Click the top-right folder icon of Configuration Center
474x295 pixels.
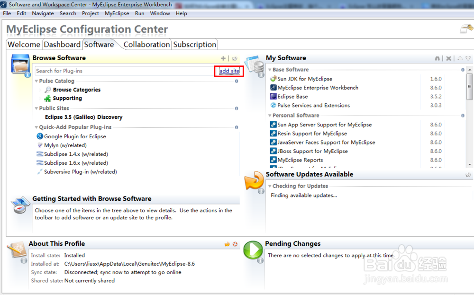pos(466,29)
